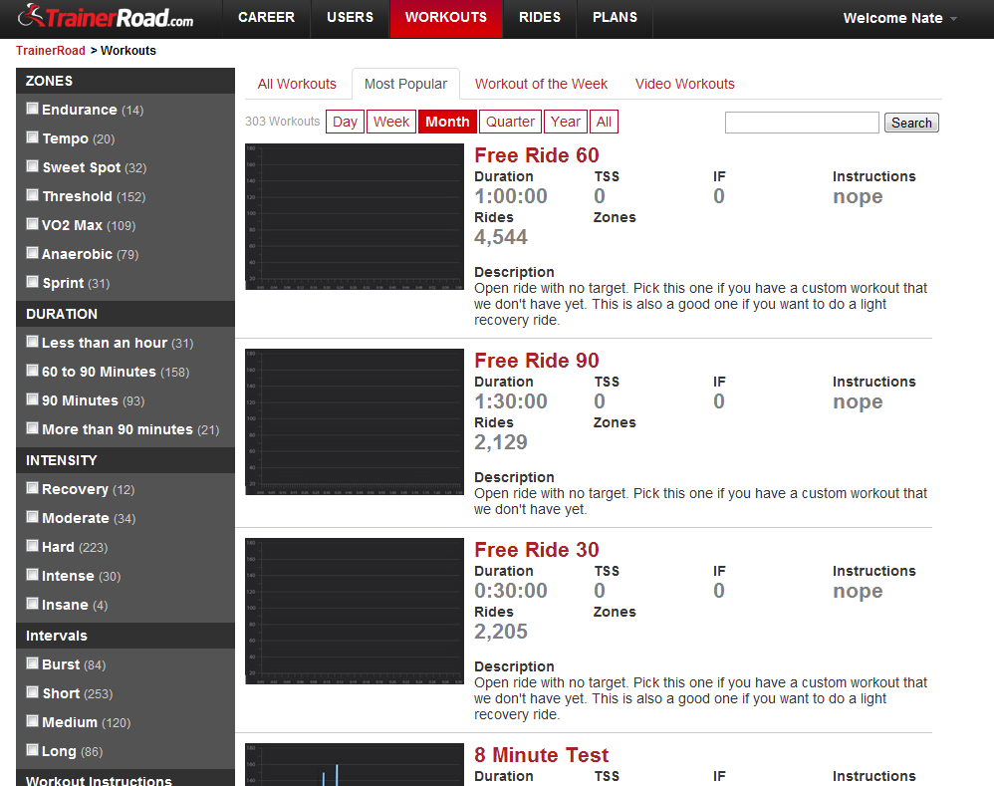The height and width of the screenshot is (786, 994).
Task: Open the WORKOUTS menu
Action: click(446, 18)
